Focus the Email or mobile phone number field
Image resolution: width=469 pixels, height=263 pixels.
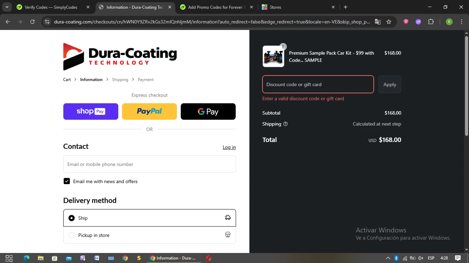[149, 164]
